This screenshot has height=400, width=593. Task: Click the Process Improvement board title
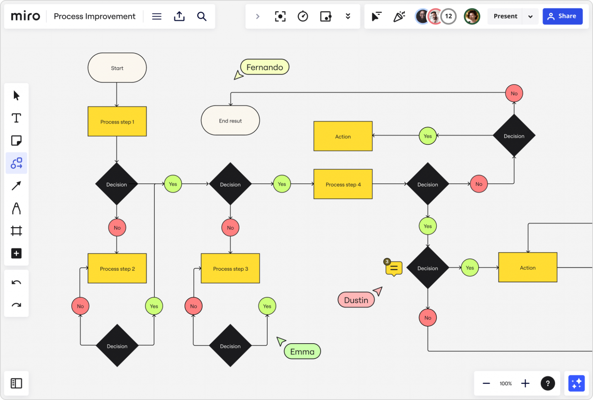[95, 16]
